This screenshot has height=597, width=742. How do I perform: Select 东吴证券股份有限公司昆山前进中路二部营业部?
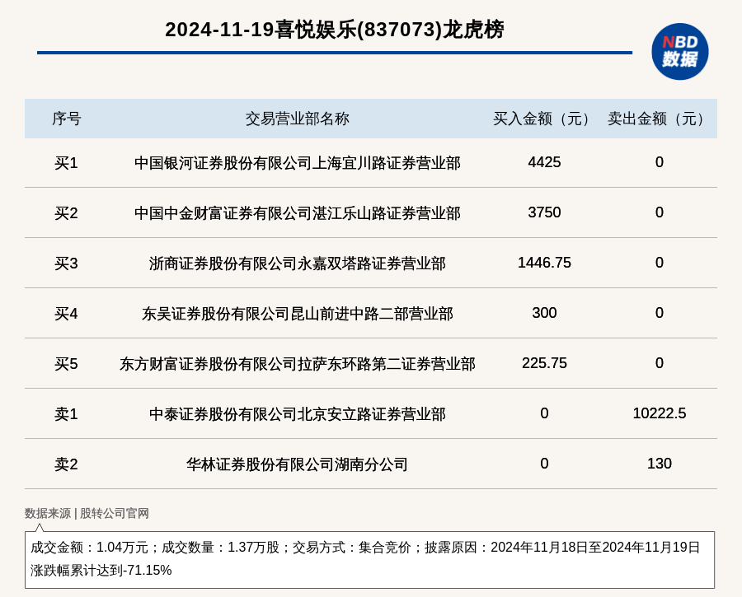(297, 314)
